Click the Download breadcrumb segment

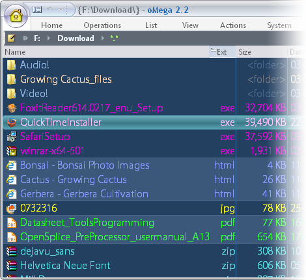tap(76, 38)
